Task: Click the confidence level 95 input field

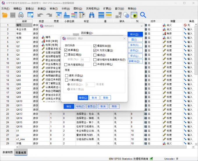Action: point(85,59)
